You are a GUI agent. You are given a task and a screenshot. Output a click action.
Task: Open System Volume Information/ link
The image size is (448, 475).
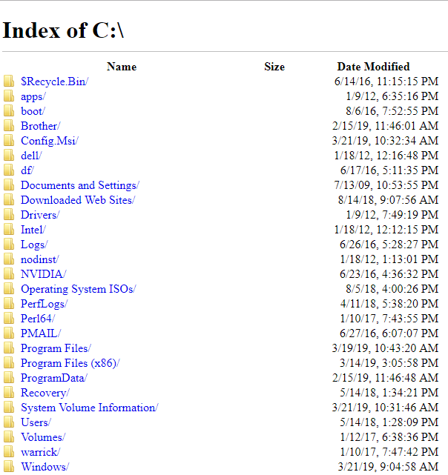90,408
